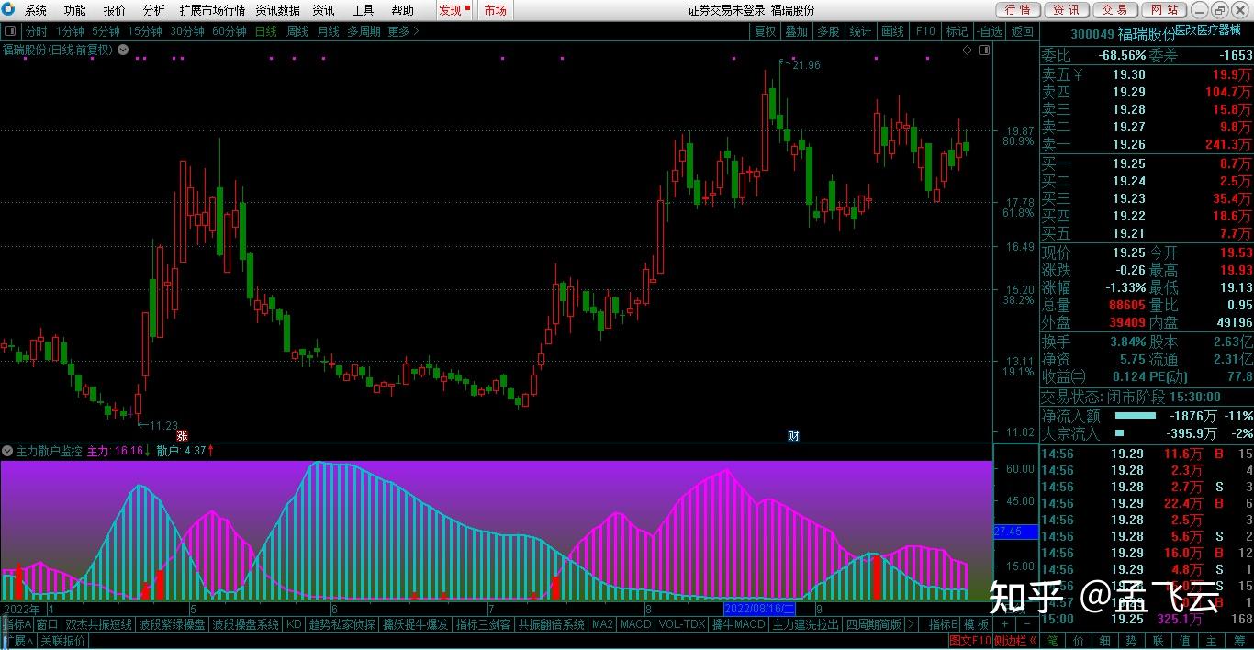Screen dimensions: 1254x650
Task: Open the 功能 menu
Action: pyautogui.click(x=75, y=10)
